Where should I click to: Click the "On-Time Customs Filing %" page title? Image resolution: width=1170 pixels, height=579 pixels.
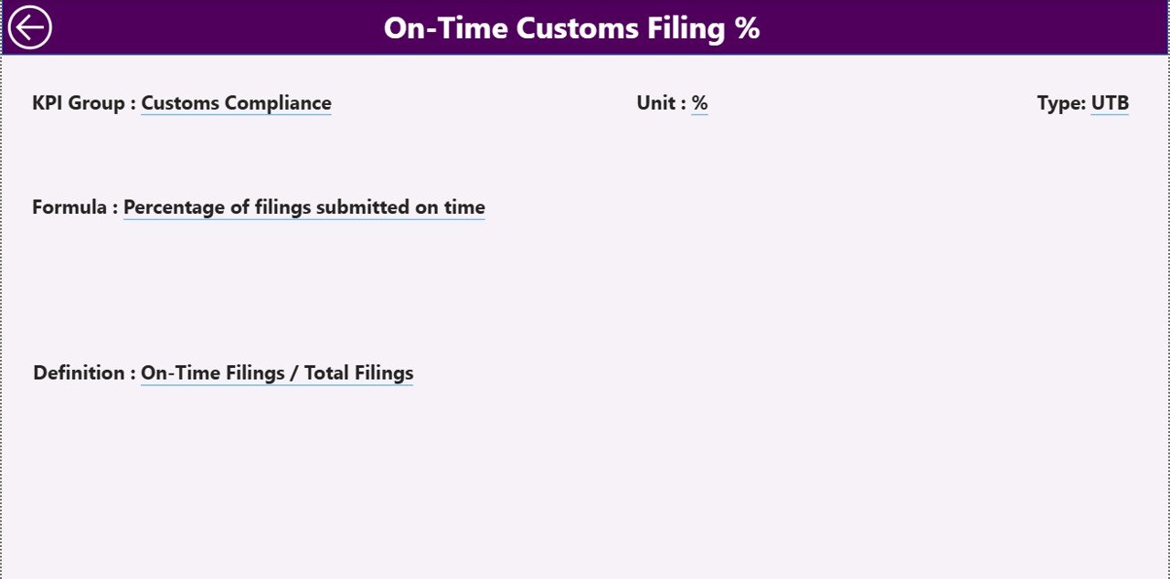(x=571, y=28)
